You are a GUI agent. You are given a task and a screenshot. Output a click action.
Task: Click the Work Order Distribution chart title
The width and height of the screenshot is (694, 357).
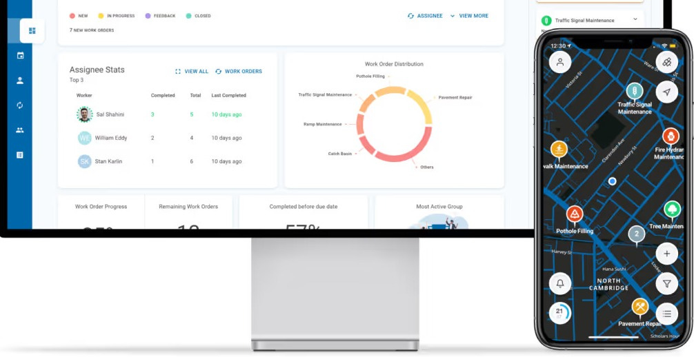pos(394,64)
